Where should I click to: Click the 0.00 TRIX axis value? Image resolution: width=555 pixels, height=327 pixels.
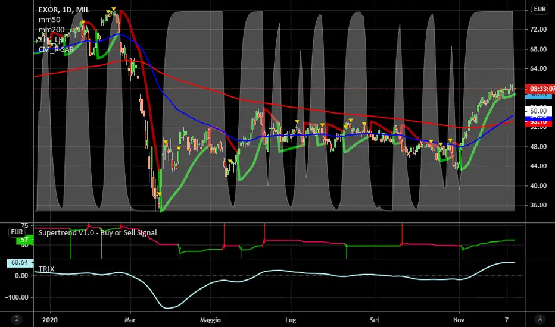[21, 276]
